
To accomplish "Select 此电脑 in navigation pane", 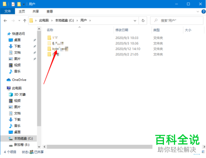I will pos(16,88).
